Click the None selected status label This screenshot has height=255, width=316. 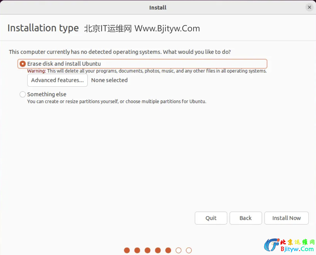coord(109,80)
